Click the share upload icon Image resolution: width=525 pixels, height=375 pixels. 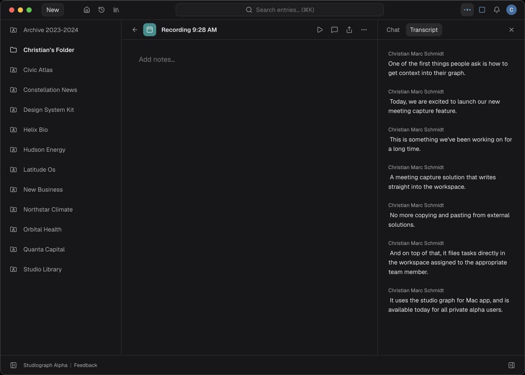click(x=349, y=30)
